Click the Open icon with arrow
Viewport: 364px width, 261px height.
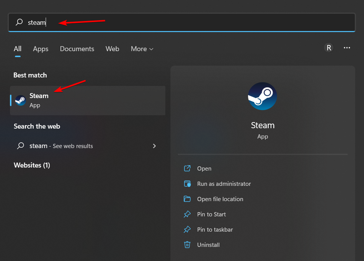tap(187, 168)
